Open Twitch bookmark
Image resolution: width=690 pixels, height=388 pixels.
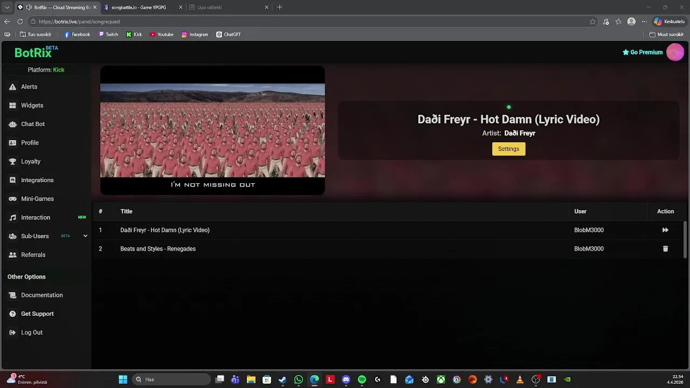108,34
